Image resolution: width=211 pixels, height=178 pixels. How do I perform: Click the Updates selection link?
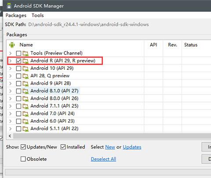[132, 147]
